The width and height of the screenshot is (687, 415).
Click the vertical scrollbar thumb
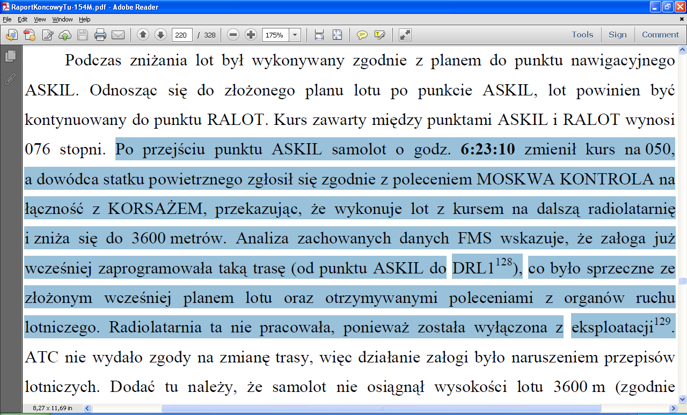coord(682,280)
